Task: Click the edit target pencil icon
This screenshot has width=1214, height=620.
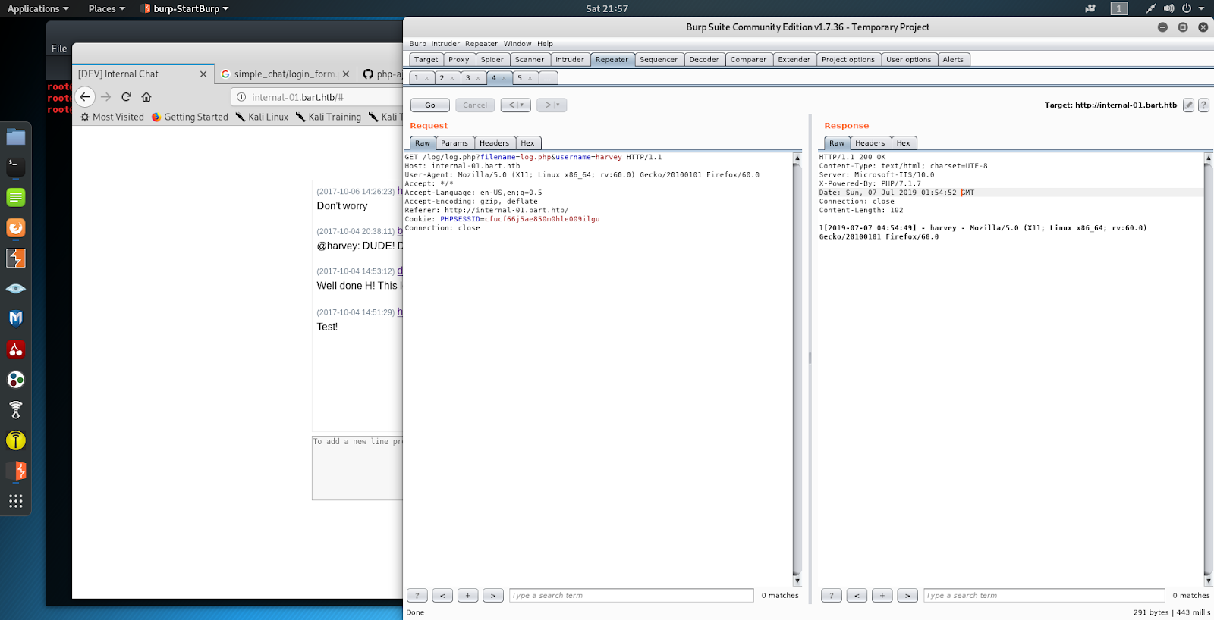Action: [x=1189, y=105]
